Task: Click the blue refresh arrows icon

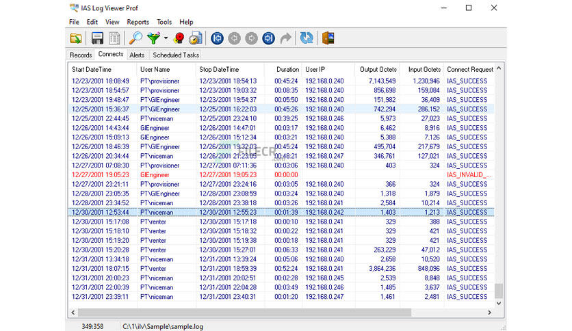Action: 307,38
